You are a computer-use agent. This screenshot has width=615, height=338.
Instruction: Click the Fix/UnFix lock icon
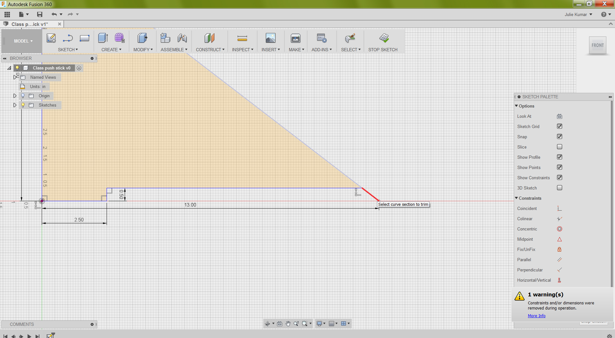tap(560, 249)
